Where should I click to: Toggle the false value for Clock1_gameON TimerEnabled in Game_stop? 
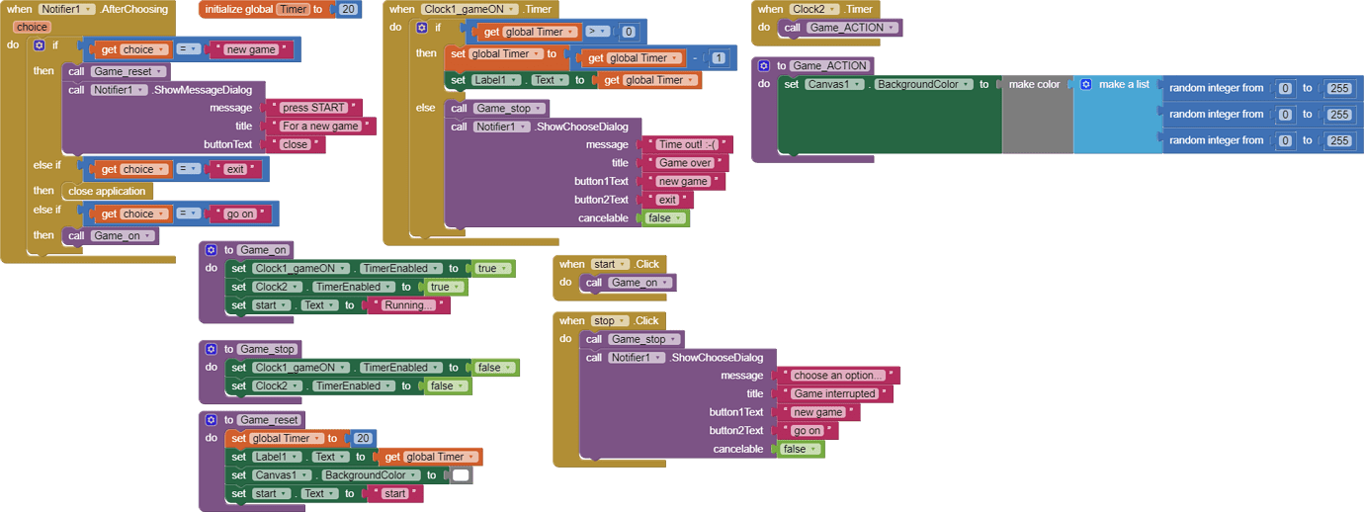494,368
